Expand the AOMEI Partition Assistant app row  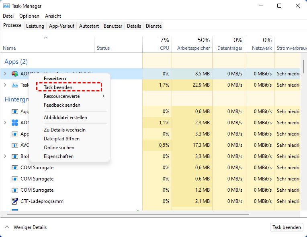point(5,74)
